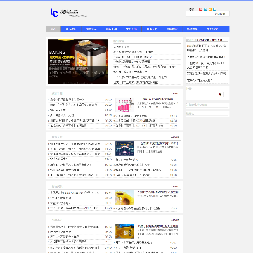Image resolution: width=253 pixels, height=253 pixels.
Task: Click more link in yellow thumbnail section
Action: (175, 220)
